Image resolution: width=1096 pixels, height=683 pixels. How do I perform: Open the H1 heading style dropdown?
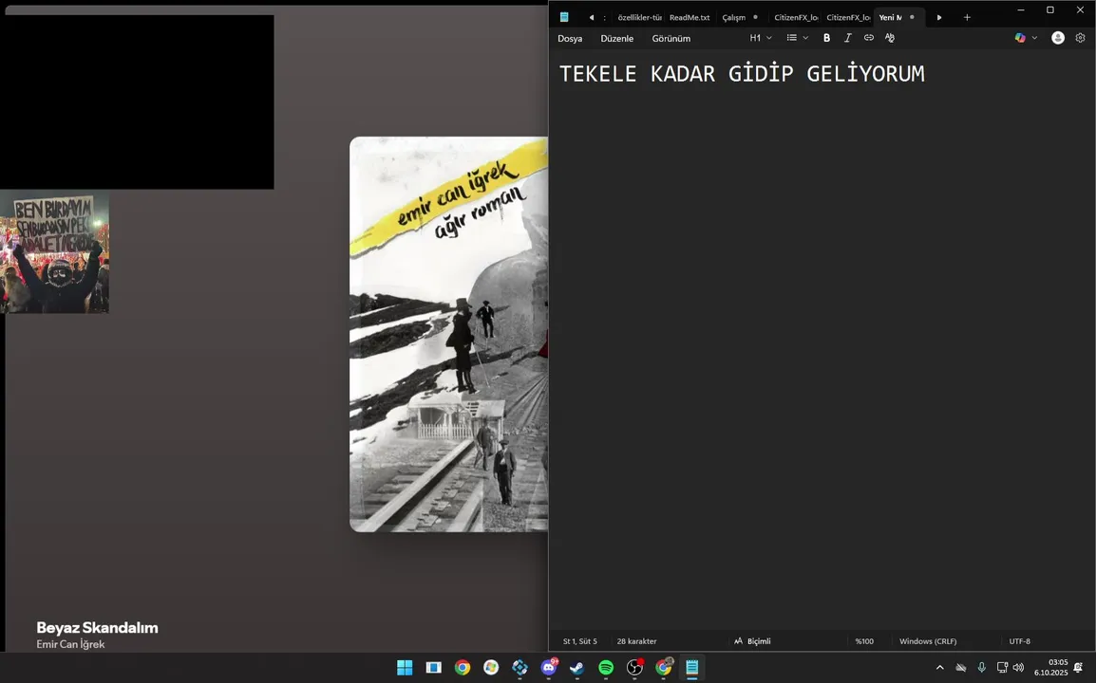[761, 38]
